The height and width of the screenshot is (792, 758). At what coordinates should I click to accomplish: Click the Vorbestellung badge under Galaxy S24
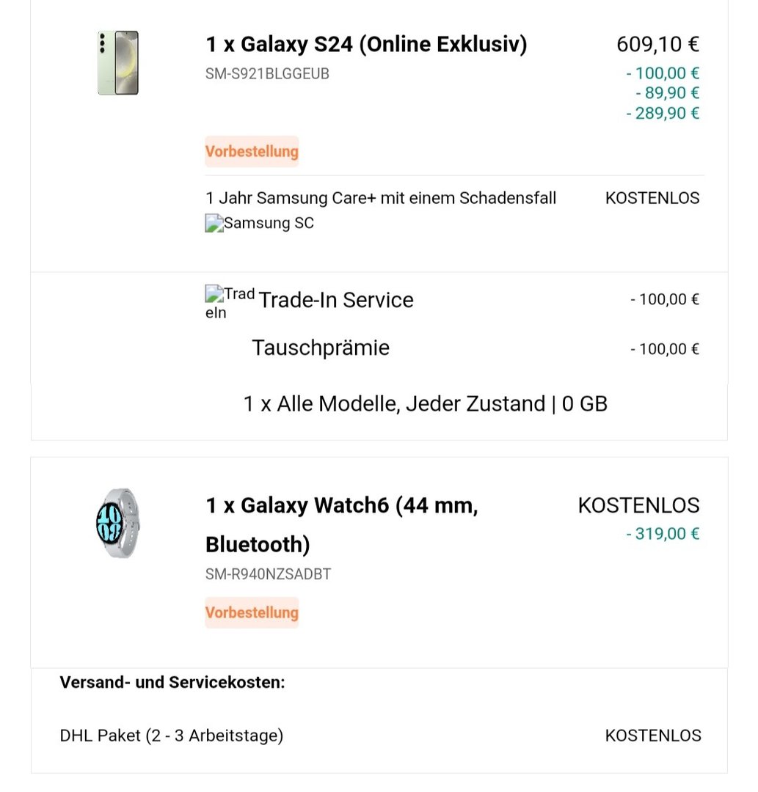point(252,152)
